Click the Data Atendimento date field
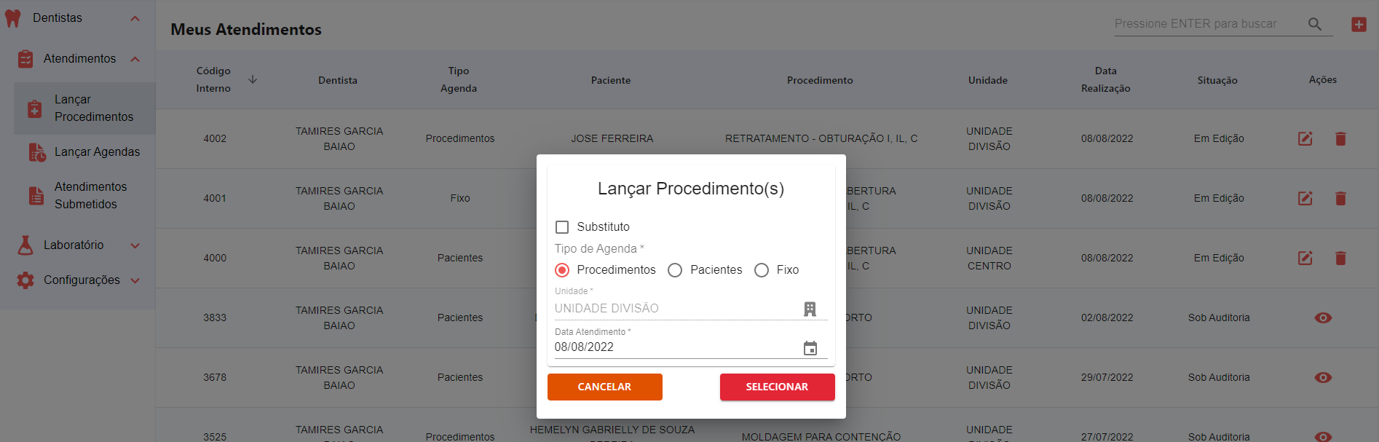This screenshot has height=442, width=1379. pyautogui.click(x=673, y=347)
